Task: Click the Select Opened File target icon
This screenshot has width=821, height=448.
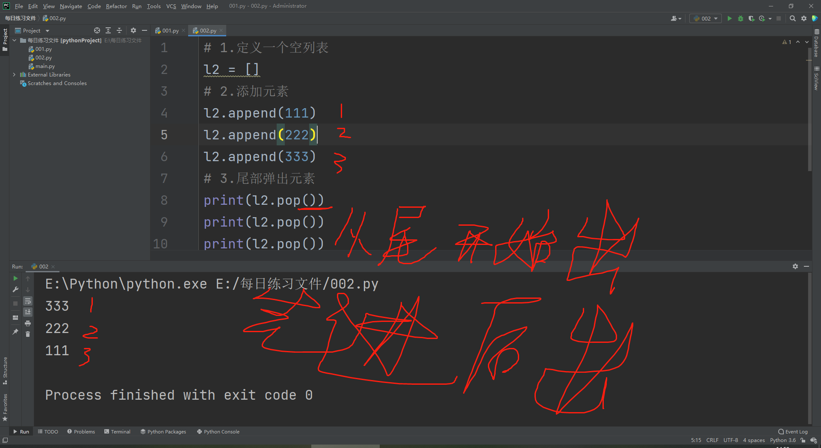Action: pyautogui.click(x=97, y=30)
